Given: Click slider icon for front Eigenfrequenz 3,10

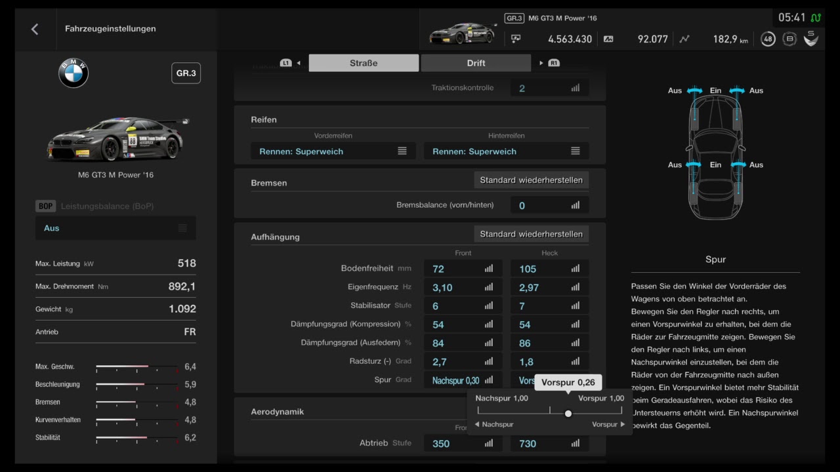Looking at the screenshot, I should click(489, 287).
